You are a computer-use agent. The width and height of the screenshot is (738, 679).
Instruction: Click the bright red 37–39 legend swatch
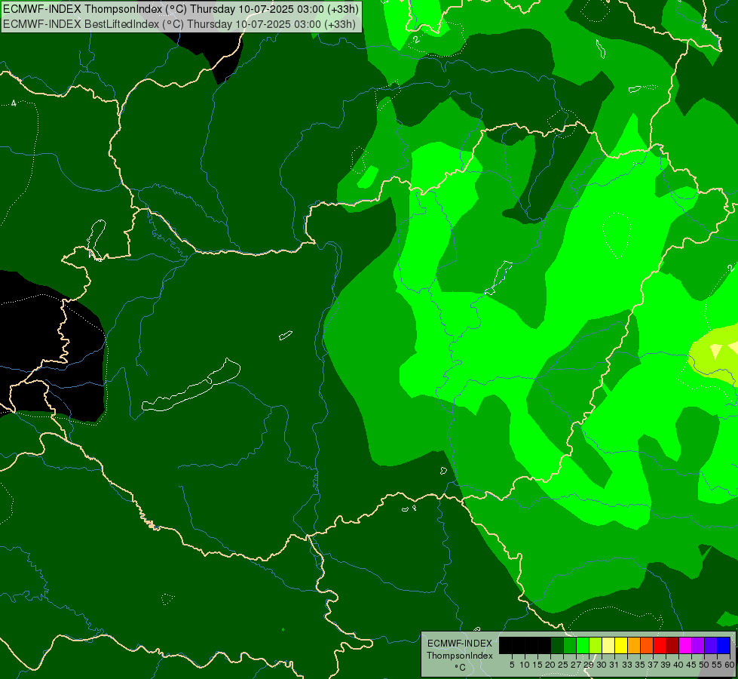click(x=660, y=645)
